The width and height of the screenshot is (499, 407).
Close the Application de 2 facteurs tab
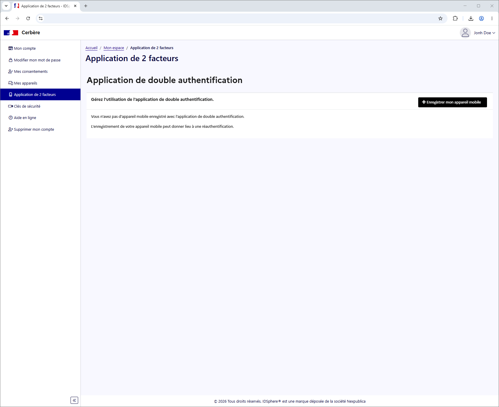(x=75, y=6)
